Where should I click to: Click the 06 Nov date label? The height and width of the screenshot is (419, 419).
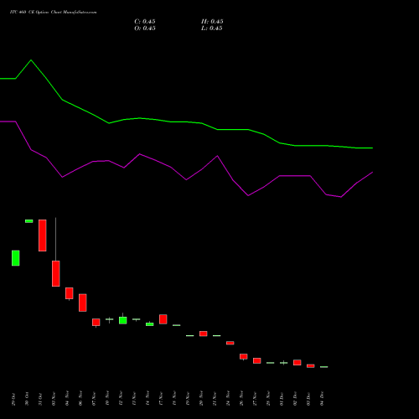click(x=80, y=399)
